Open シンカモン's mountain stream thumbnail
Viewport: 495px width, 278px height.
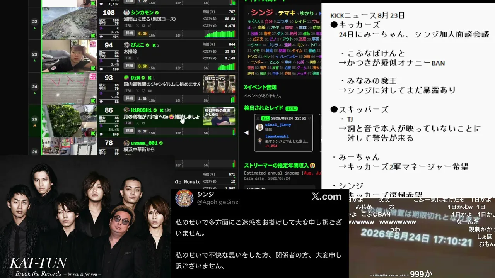(x=69, y=23)
